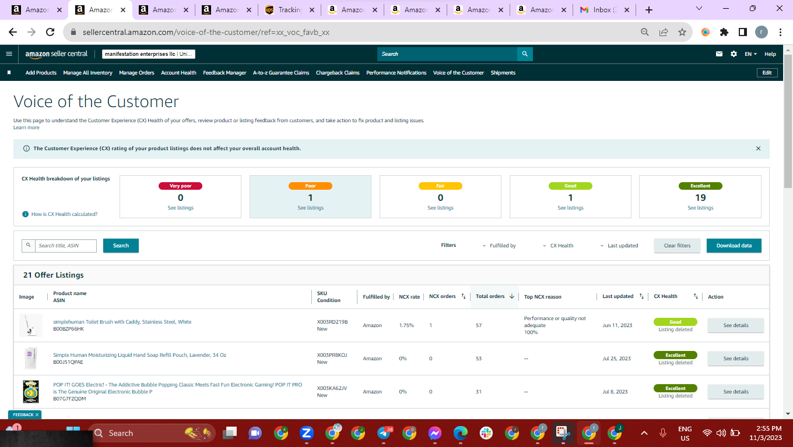Open Slack from the taskbar

tap(486, 433)
